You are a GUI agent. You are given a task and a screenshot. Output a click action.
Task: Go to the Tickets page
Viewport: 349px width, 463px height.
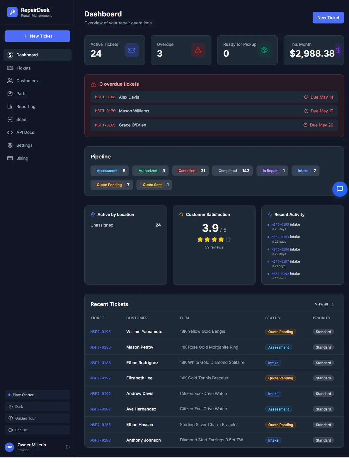coord(38,68)
